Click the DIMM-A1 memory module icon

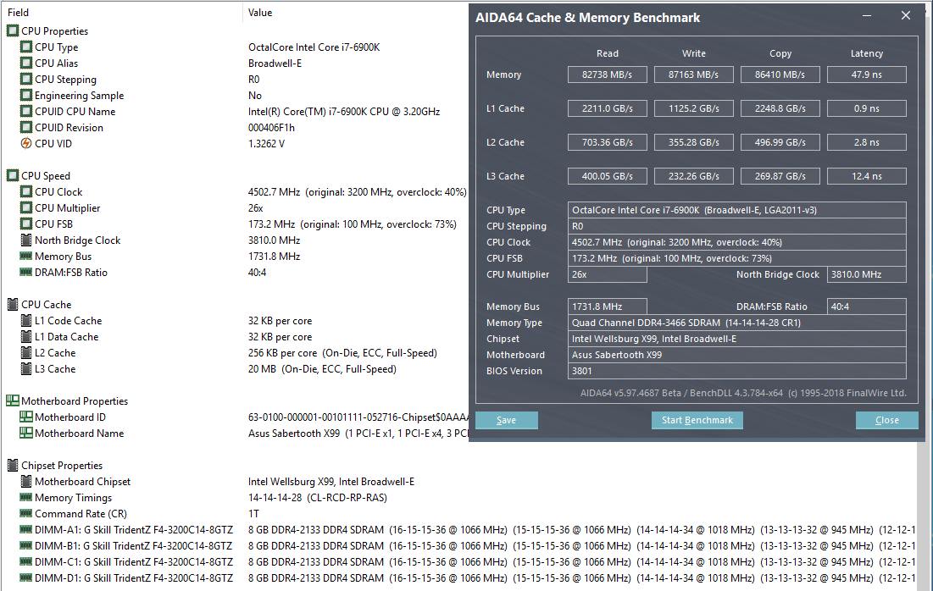coord(26,529)
